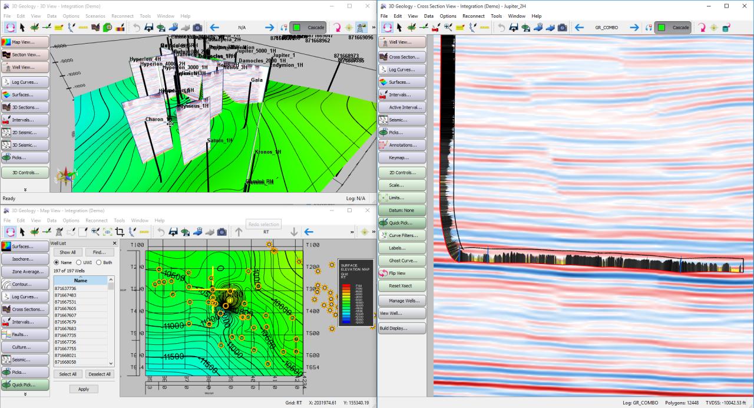
Task: Open the Reconnect menu in Map View window
Action: coord(97,221)
